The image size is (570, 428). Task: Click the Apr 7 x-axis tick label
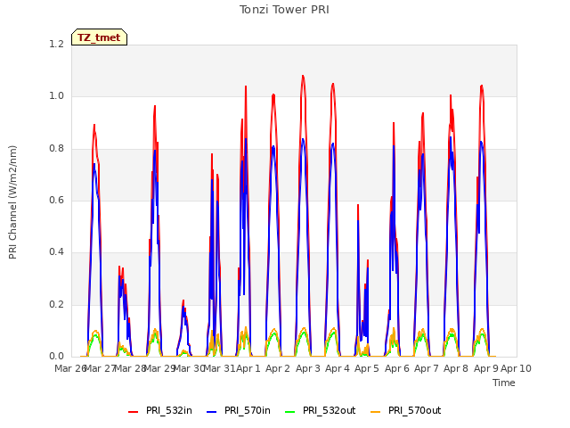click(x=427, y=368)
